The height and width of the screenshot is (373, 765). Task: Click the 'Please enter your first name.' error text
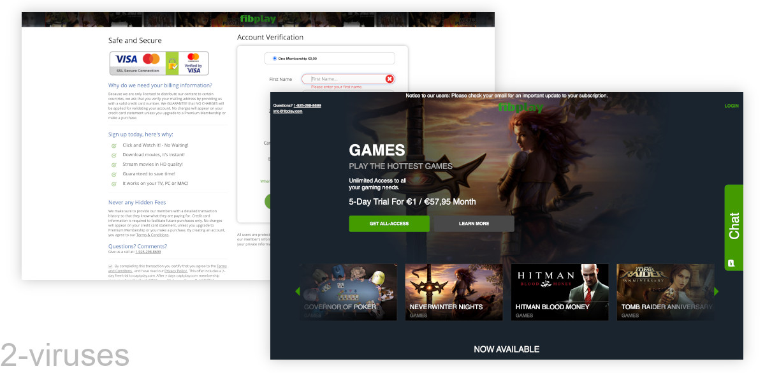[x=336, y=87]
